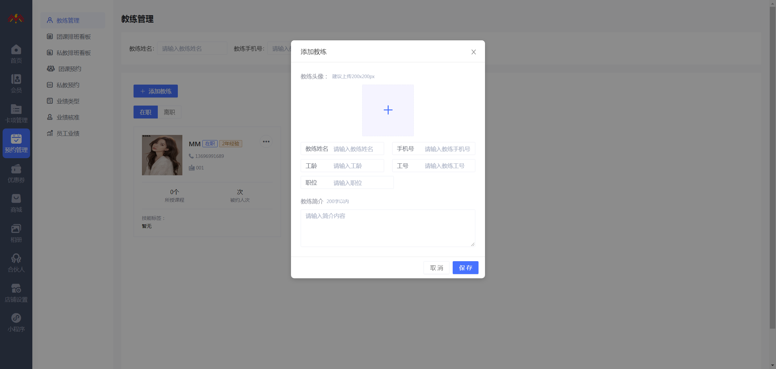Image resolution: width=776 pixels, height=369 pixels.
Task: Open the three-dot menu on MM's card
Action: click(x=266, y=141)
